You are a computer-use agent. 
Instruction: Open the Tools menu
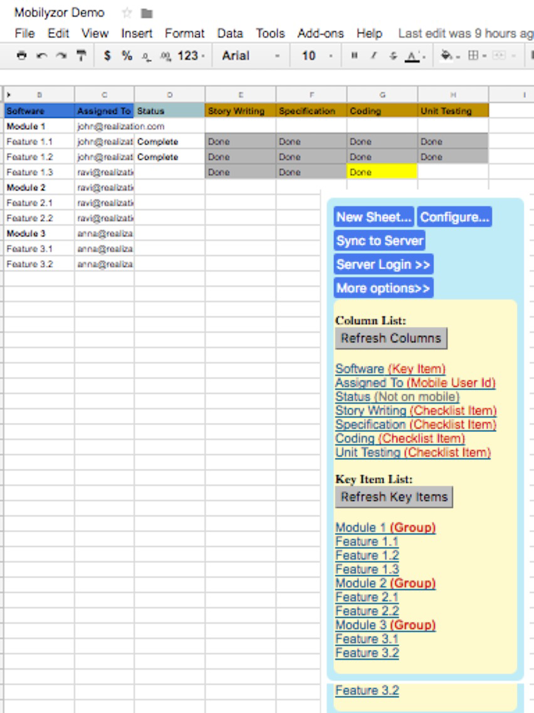tap(270, 34)
